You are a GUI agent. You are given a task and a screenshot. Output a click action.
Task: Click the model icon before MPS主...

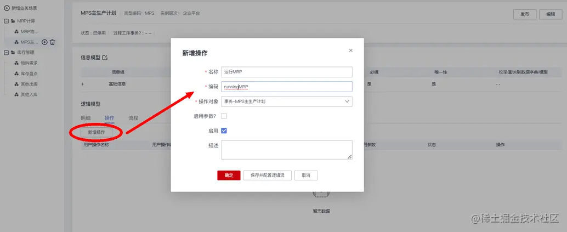(x=16, y=42)
